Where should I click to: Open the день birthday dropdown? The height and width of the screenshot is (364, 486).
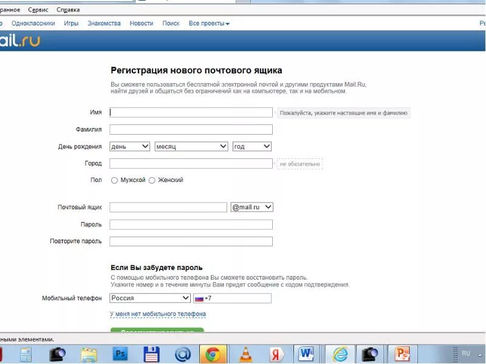pos(129,146)
